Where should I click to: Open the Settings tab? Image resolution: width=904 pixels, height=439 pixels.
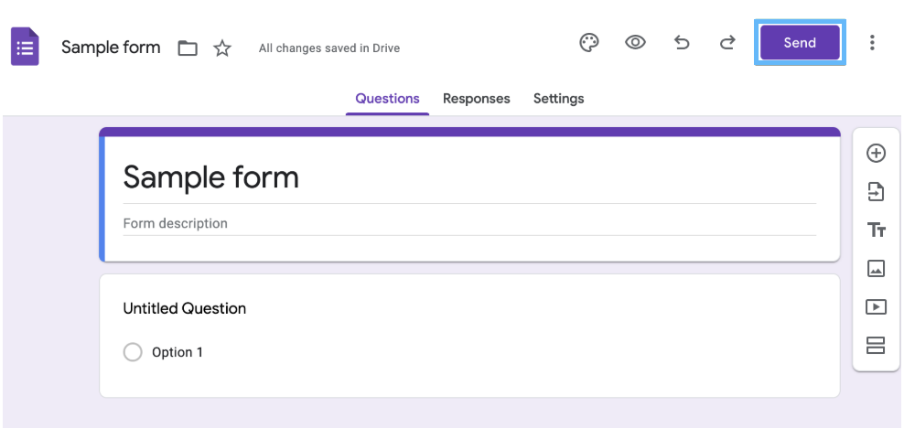pyautogui.click(x=559, y=99)
